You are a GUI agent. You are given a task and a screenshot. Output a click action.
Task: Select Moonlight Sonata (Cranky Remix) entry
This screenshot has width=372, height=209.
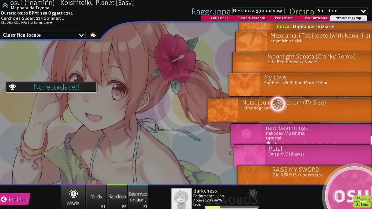pos(302,62)
